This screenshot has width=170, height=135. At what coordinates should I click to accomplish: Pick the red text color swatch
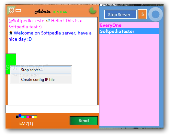(30, 117)
